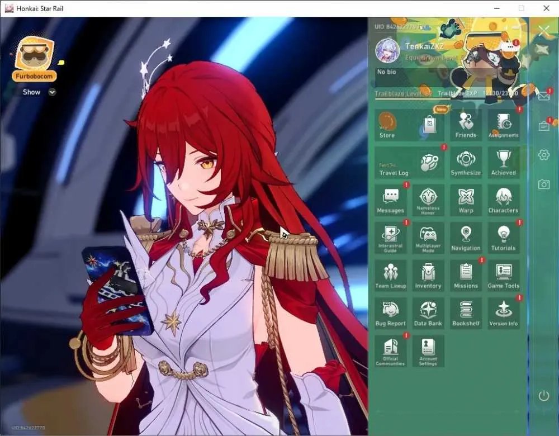
Task: Click the Trailblaze EXP progress bar
Action: pyautogui.click(x=446, y=98)
